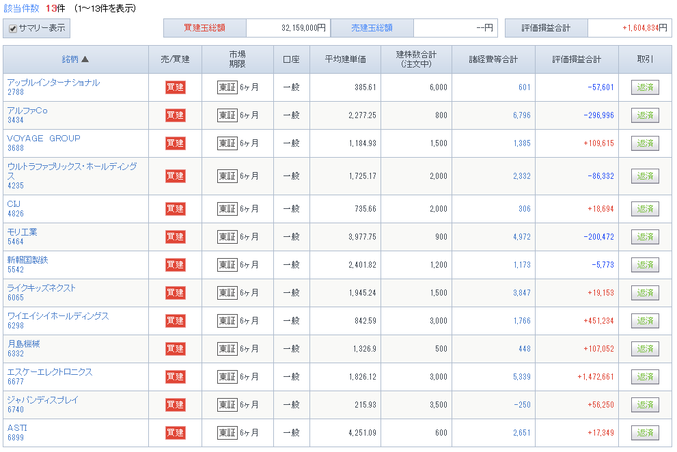Click 諸経費等合計 column header
The width and height of the screenshot is (677, 452).
point(493,59)
